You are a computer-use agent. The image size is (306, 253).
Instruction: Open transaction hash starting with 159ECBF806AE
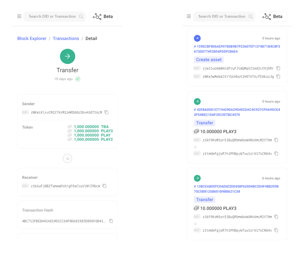(x=237, y=49)
